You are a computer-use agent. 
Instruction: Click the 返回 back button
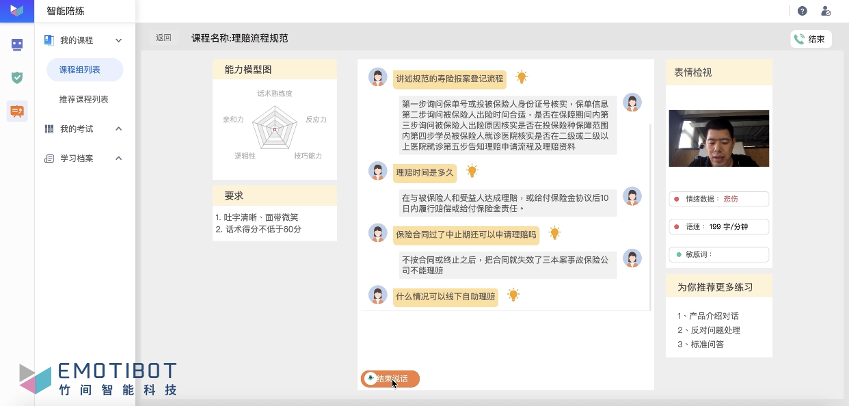[x=163, y=38]
